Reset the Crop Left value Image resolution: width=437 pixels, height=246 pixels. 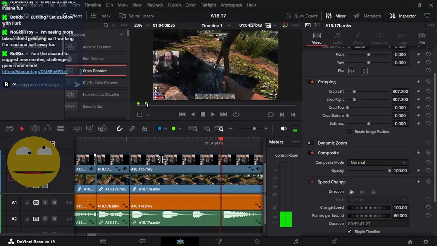pos(428,92)
